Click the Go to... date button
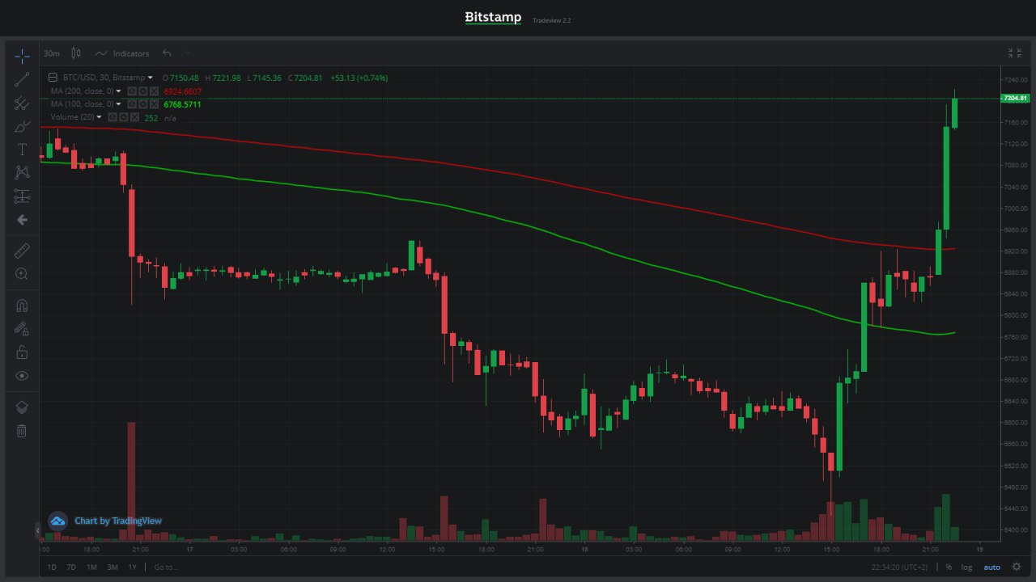This screenshot has width=1036, height=582. (166, 567)
